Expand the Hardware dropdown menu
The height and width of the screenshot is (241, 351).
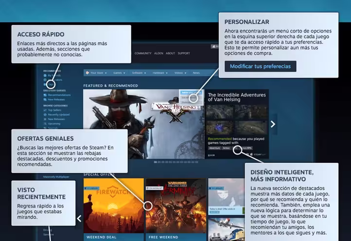click(160, 73)
